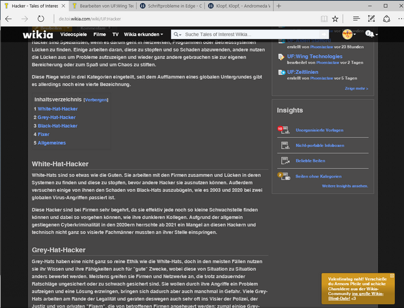The image size is (404, 308).
Task: Click Zeige mehr link
Action: pos(356,89)
